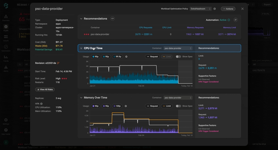Screen dimensions: 278x150
Task: Collapse the Recommendations section
Action: coord(81,19)
